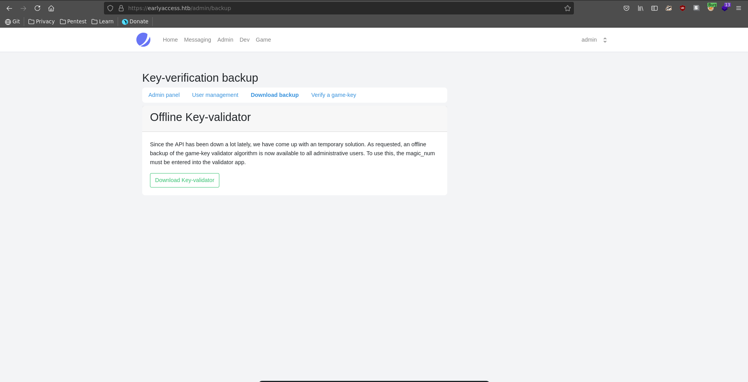Click the FoxyProxy Burp extension icon
Image resolution: width=748 pixels, height=382 pixels.
pyautogui.click(x=711, y=8)
